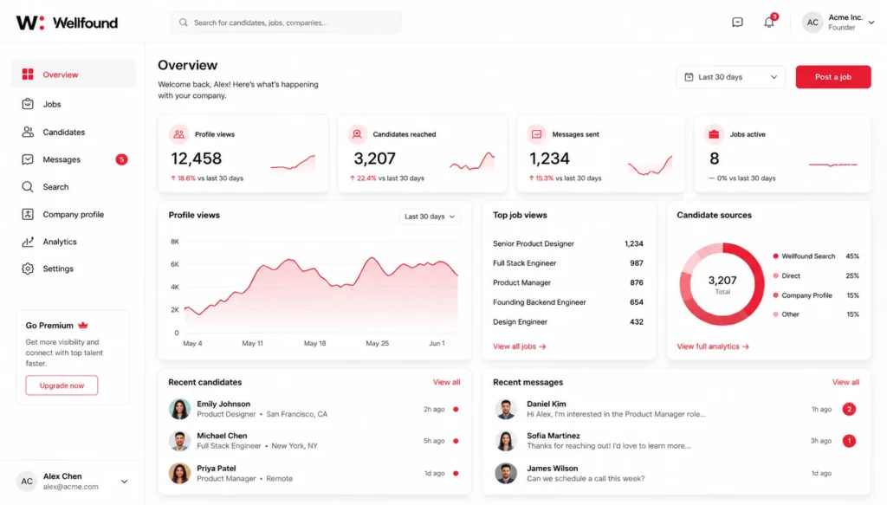Viewport: 887px width, 505px height.
Task: Open James Wilson's message preview text
Action: (586, 478)
